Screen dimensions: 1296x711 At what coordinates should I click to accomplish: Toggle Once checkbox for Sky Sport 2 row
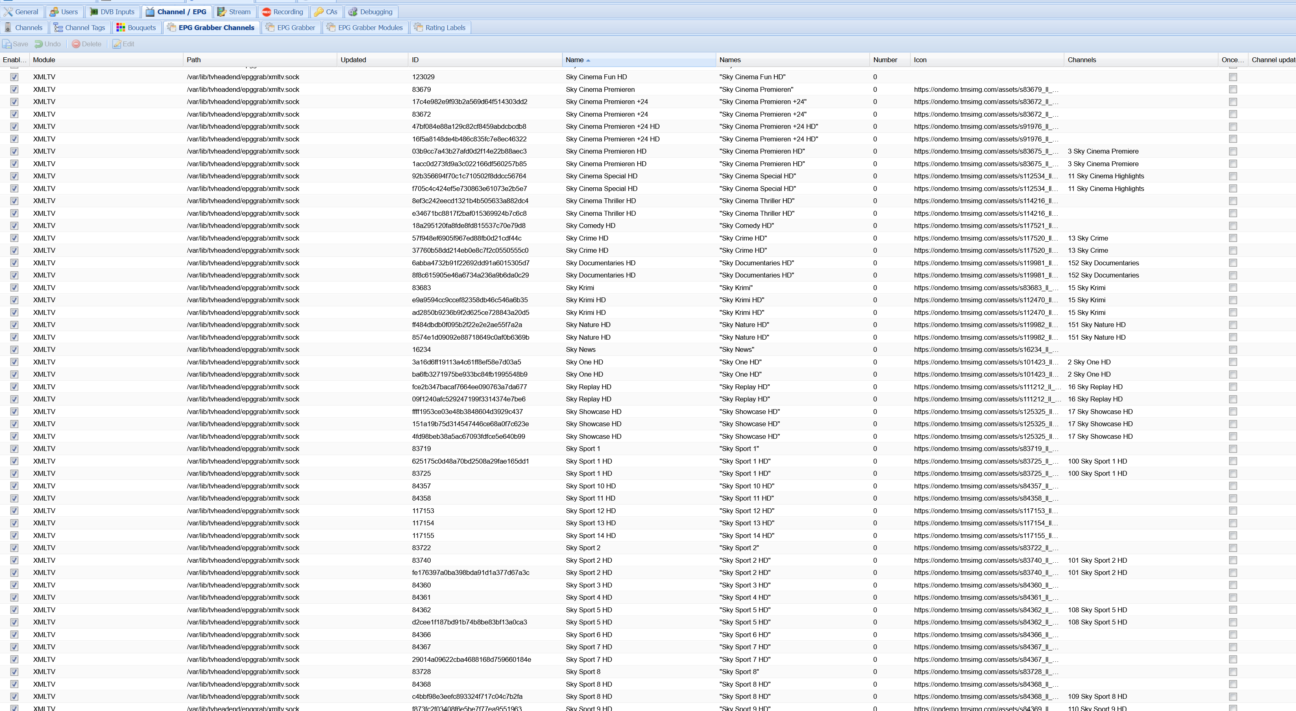pos(1233,548)
